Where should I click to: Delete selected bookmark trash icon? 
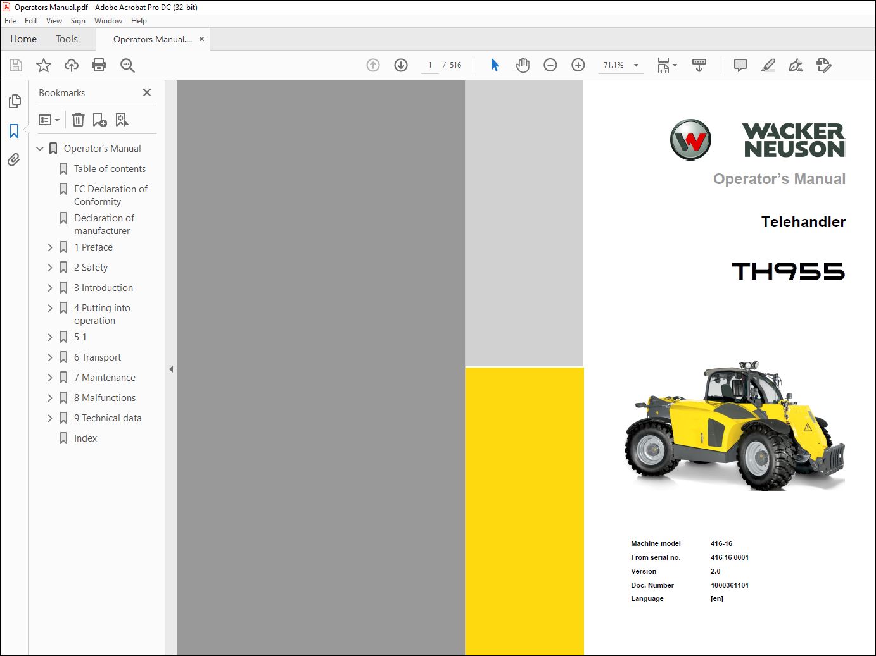(x=78, y=120)
